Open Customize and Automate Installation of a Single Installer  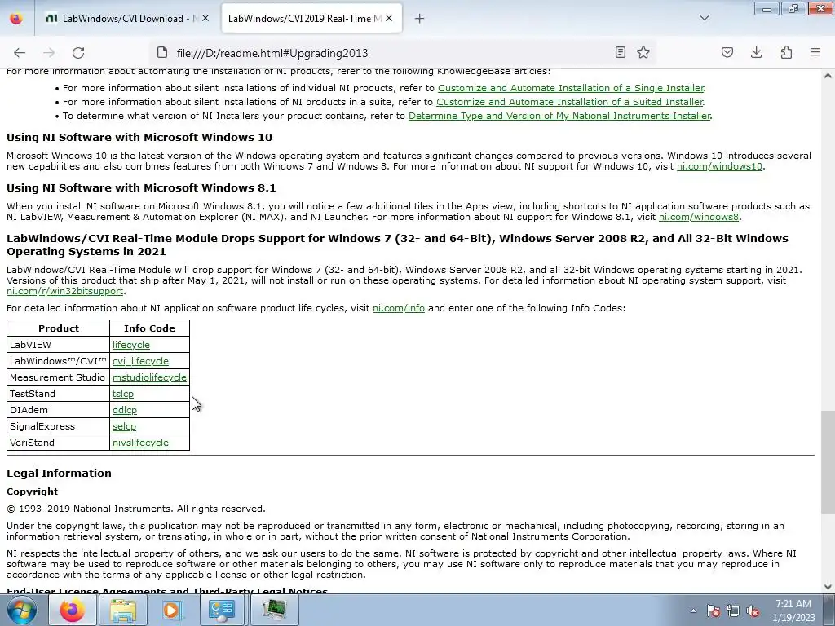coord(570,88)
